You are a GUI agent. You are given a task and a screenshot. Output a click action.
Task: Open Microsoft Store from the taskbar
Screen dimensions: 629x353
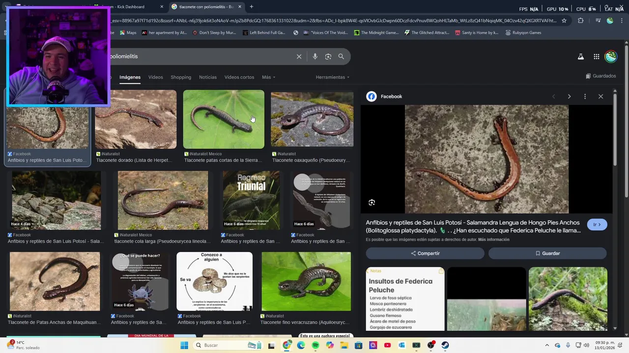pos(359,345)
